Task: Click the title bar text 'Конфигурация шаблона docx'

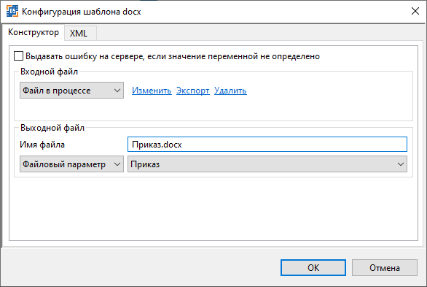Action: [81, 12]
